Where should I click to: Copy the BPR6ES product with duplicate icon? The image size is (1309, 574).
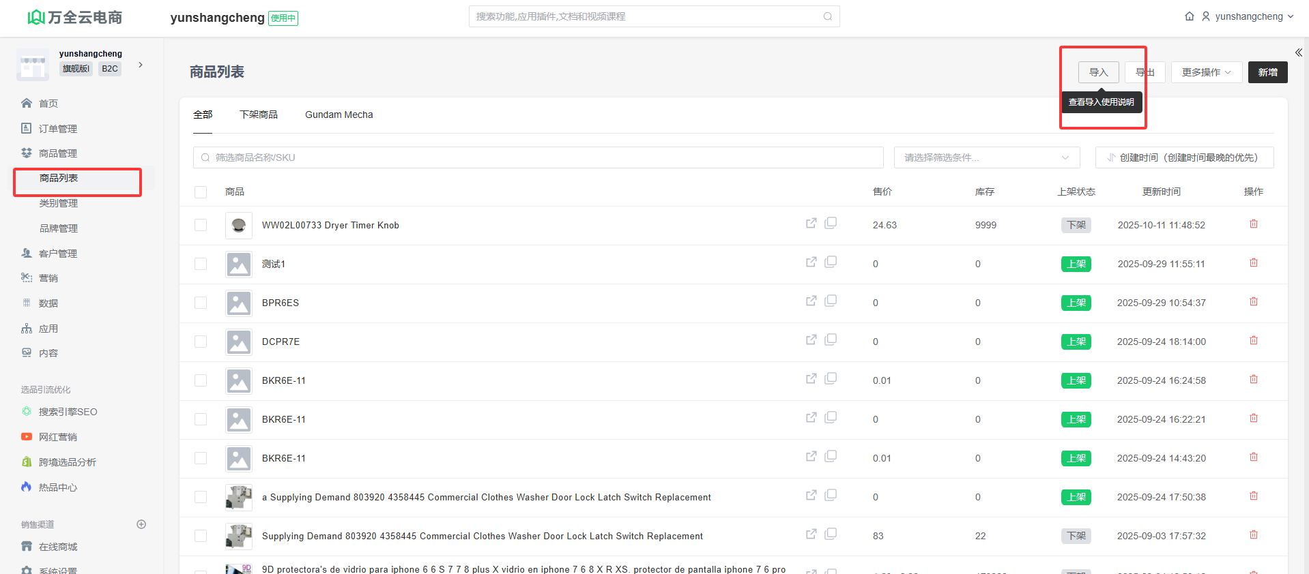tap(831, 301)
